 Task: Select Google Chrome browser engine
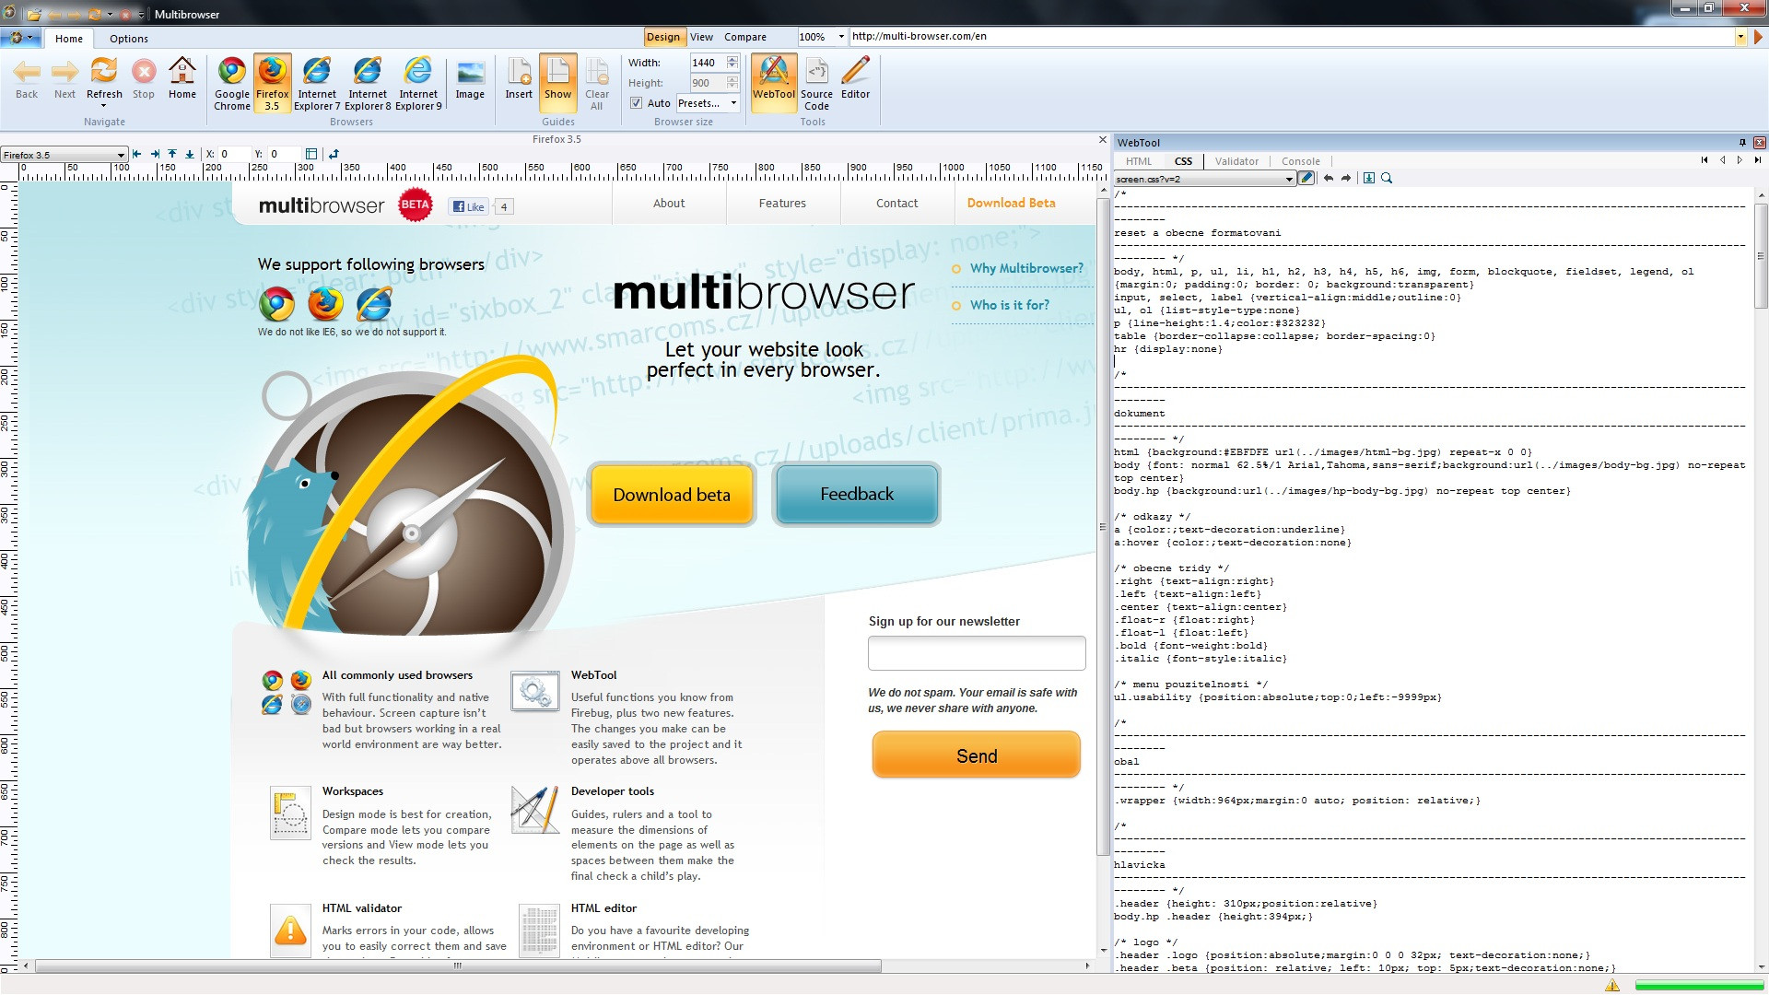[232, 84]
